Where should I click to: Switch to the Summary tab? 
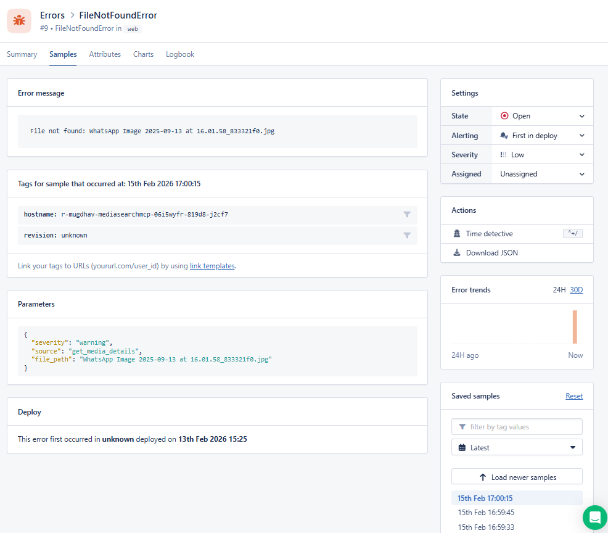22,54
